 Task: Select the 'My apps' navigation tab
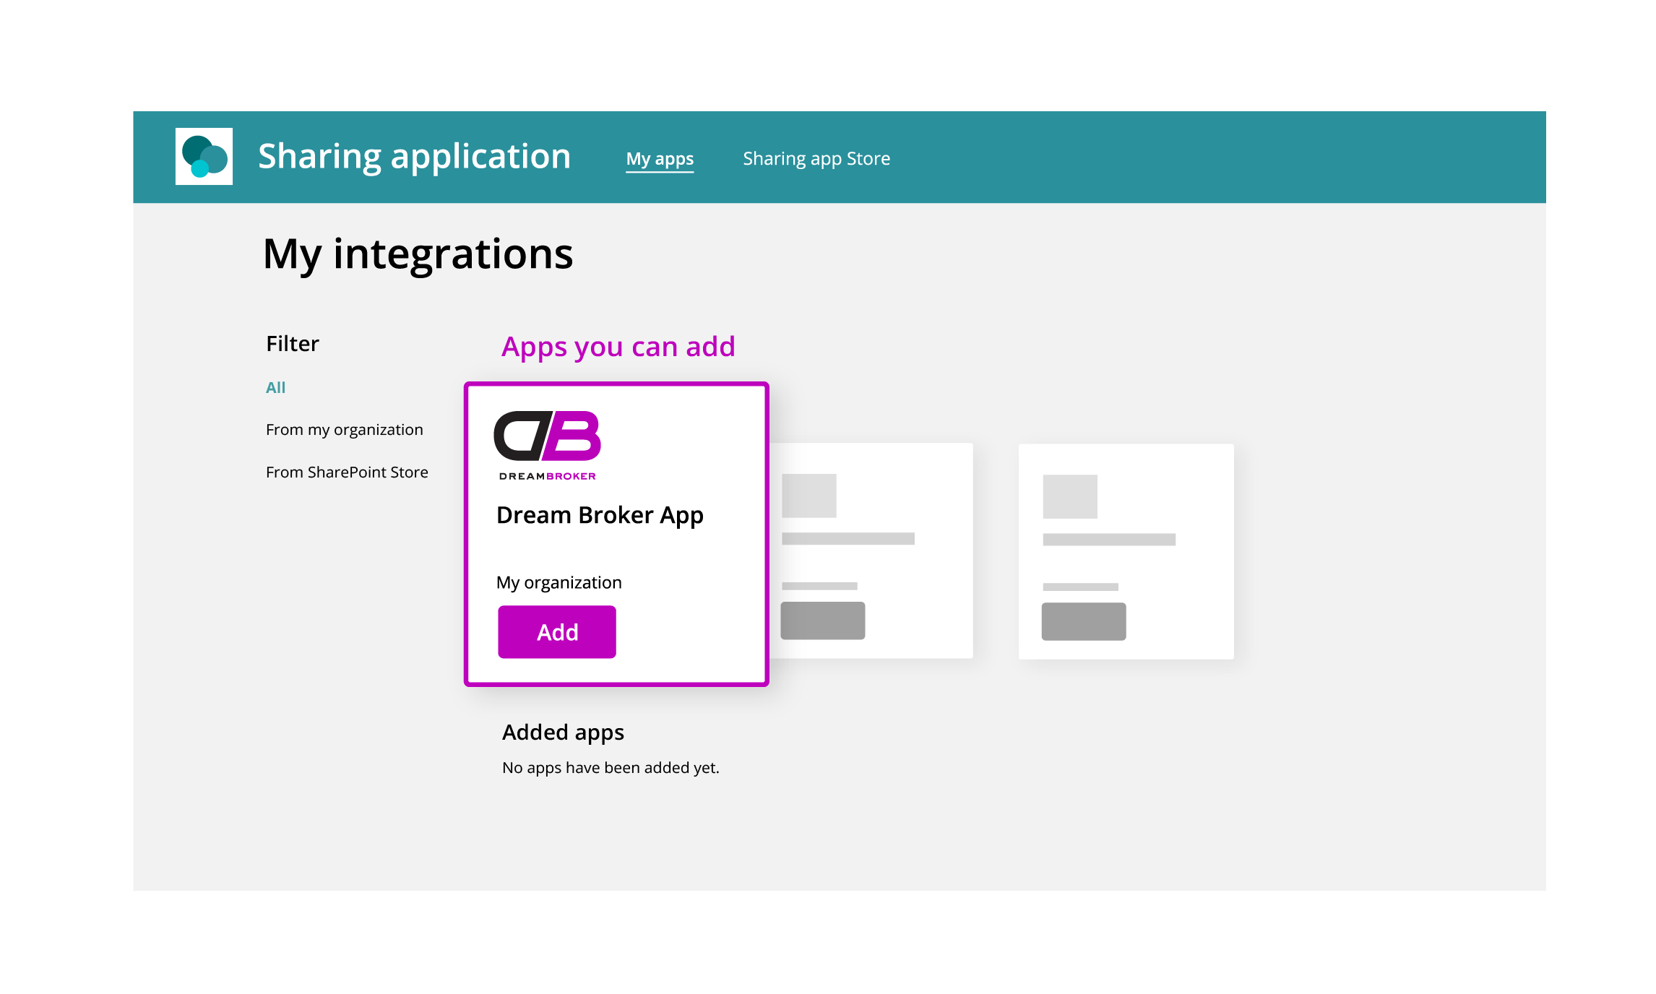coord(659,157)
